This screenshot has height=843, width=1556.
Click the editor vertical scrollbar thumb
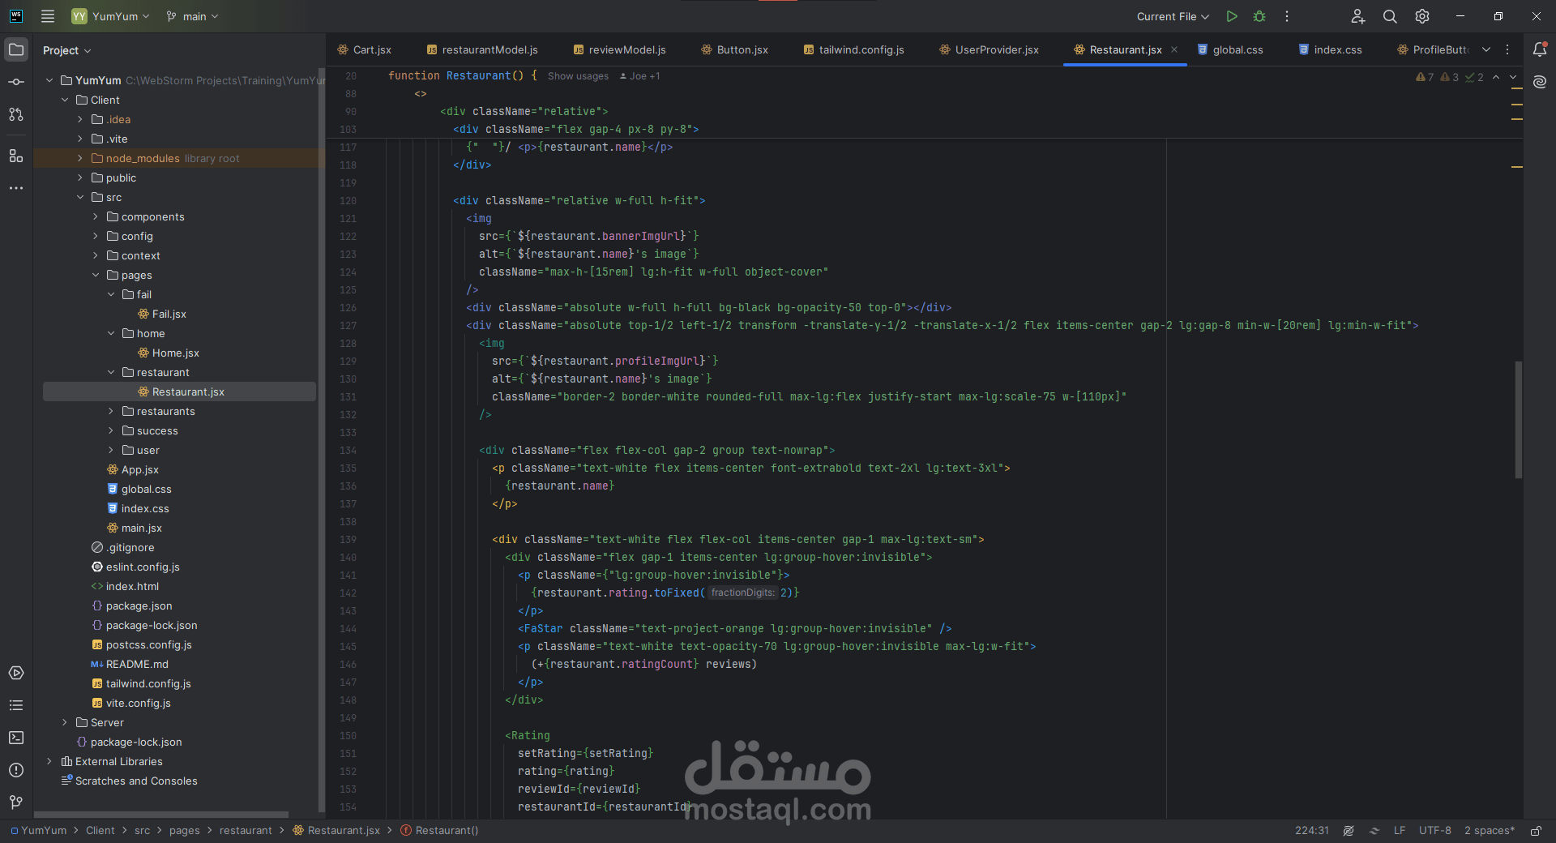tap(1519, 419)
